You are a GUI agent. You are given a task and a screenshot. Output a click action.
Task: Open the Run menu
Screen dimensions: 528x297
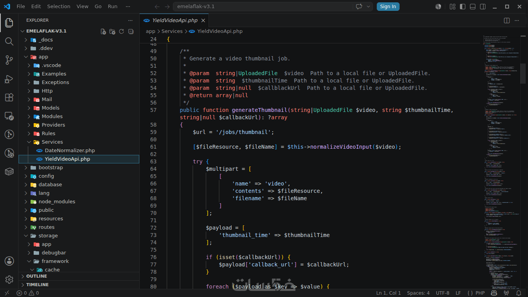click(113, 7)
